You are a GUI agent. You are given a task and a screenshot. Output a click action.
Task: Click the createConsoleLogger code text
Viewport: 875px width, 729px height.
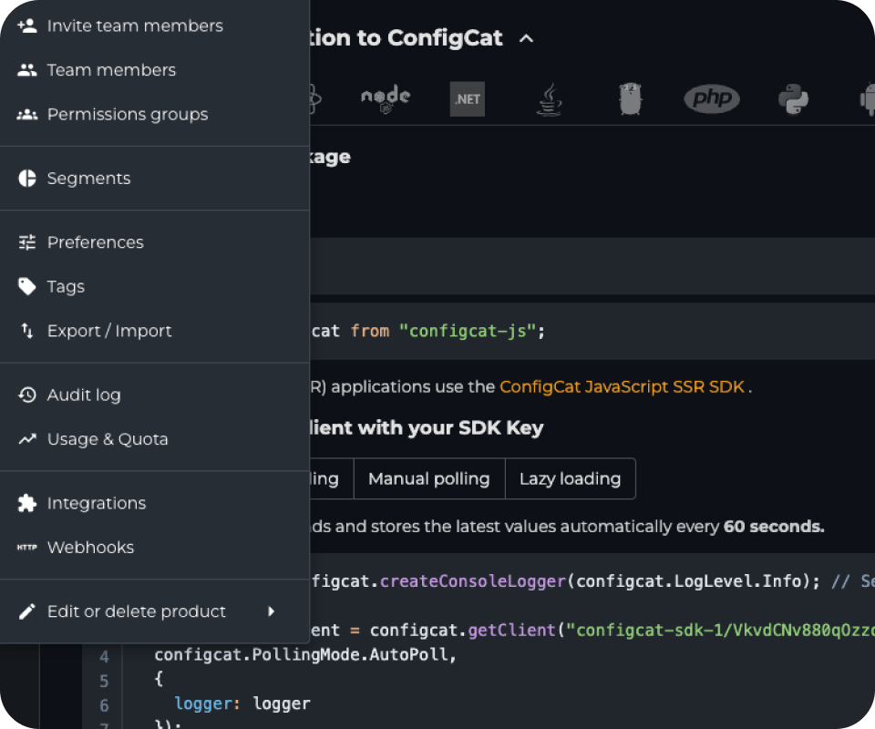tap(473, 581)
